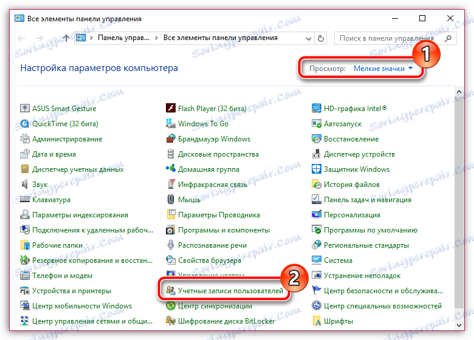The width and height of the screenshot is (474, 340).
Task: Click the search magnifier icon
Action: (448, 38)
